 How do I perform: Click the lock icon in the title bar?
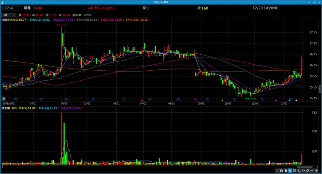[3, 2]
